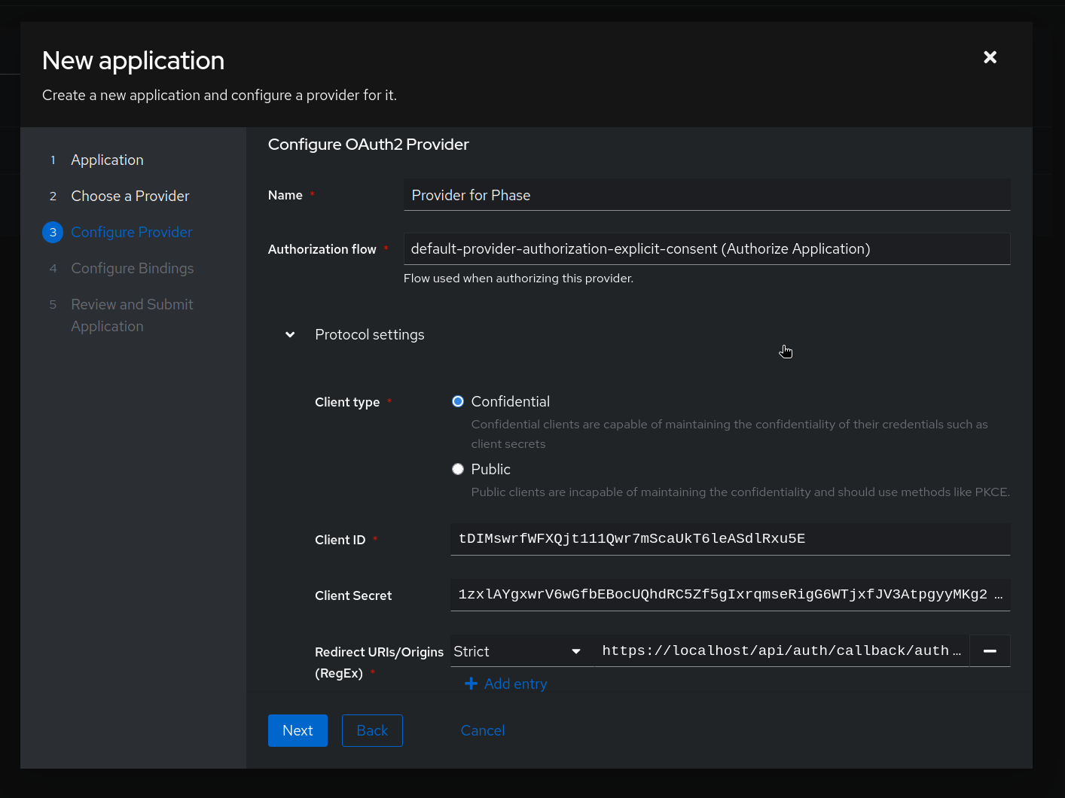The width and height of the screenshot is (1065, 798).
Task: Go to the Choose a Provider step
Action: 130,196
